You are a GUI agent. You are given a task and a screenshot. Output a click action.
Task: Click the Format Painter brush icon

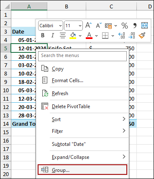(x=142, y=35)
